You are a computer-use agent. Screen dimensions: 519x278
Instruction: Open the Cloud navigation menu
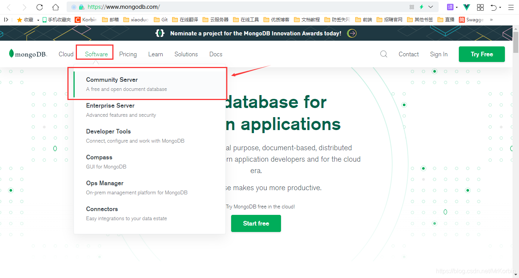[x=66, y=54]
